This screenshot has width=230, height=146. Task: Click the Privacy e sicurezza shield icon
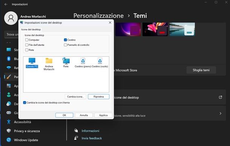click(9, 131)
